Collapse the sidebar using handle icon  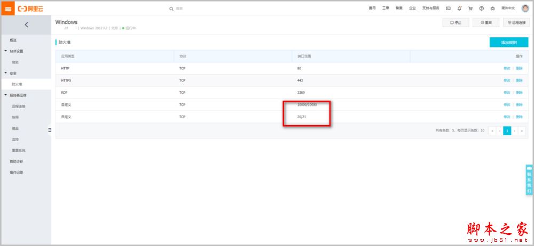[x=50, y=129]
